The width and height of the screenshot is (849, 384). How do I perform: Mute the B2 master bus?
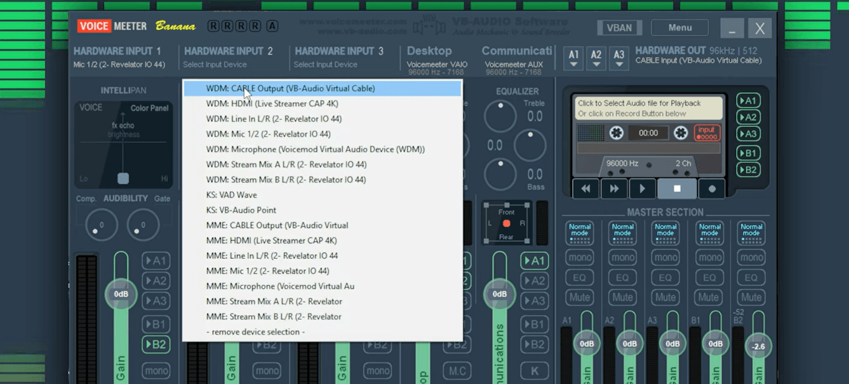coord(751,297)
